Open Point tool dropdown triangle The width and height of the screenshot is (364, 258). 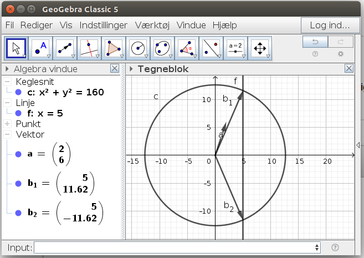click(x=49, y=56)
